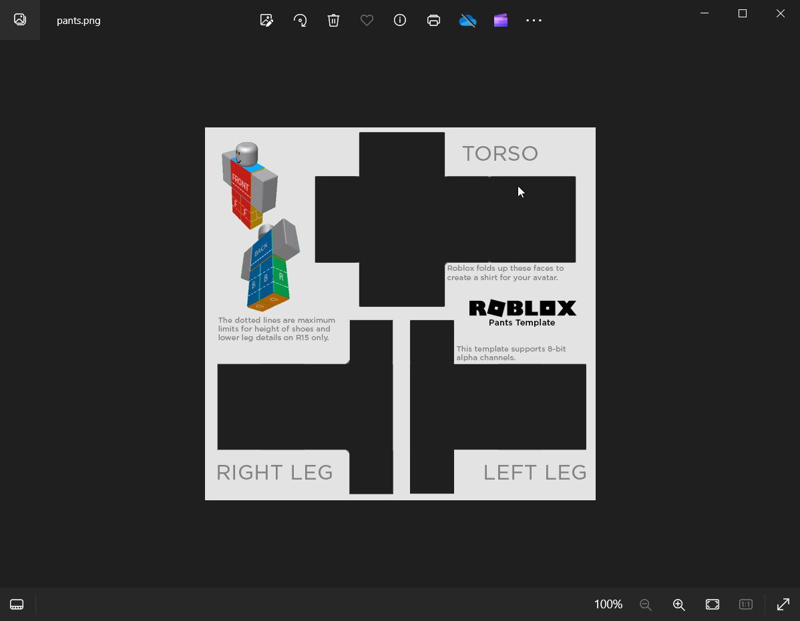This screenshot has height=621, width=800.
Task: Click the front-view avatar figure
Action: tap(250, 185)
